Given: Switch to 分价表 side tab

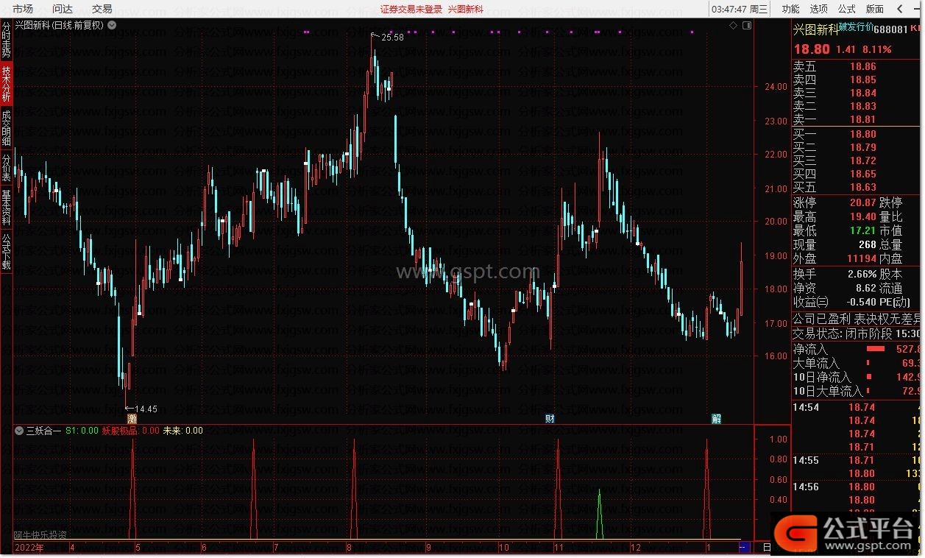Looking at the screenshot, I should pyautogui.click(x=7, y=167).
